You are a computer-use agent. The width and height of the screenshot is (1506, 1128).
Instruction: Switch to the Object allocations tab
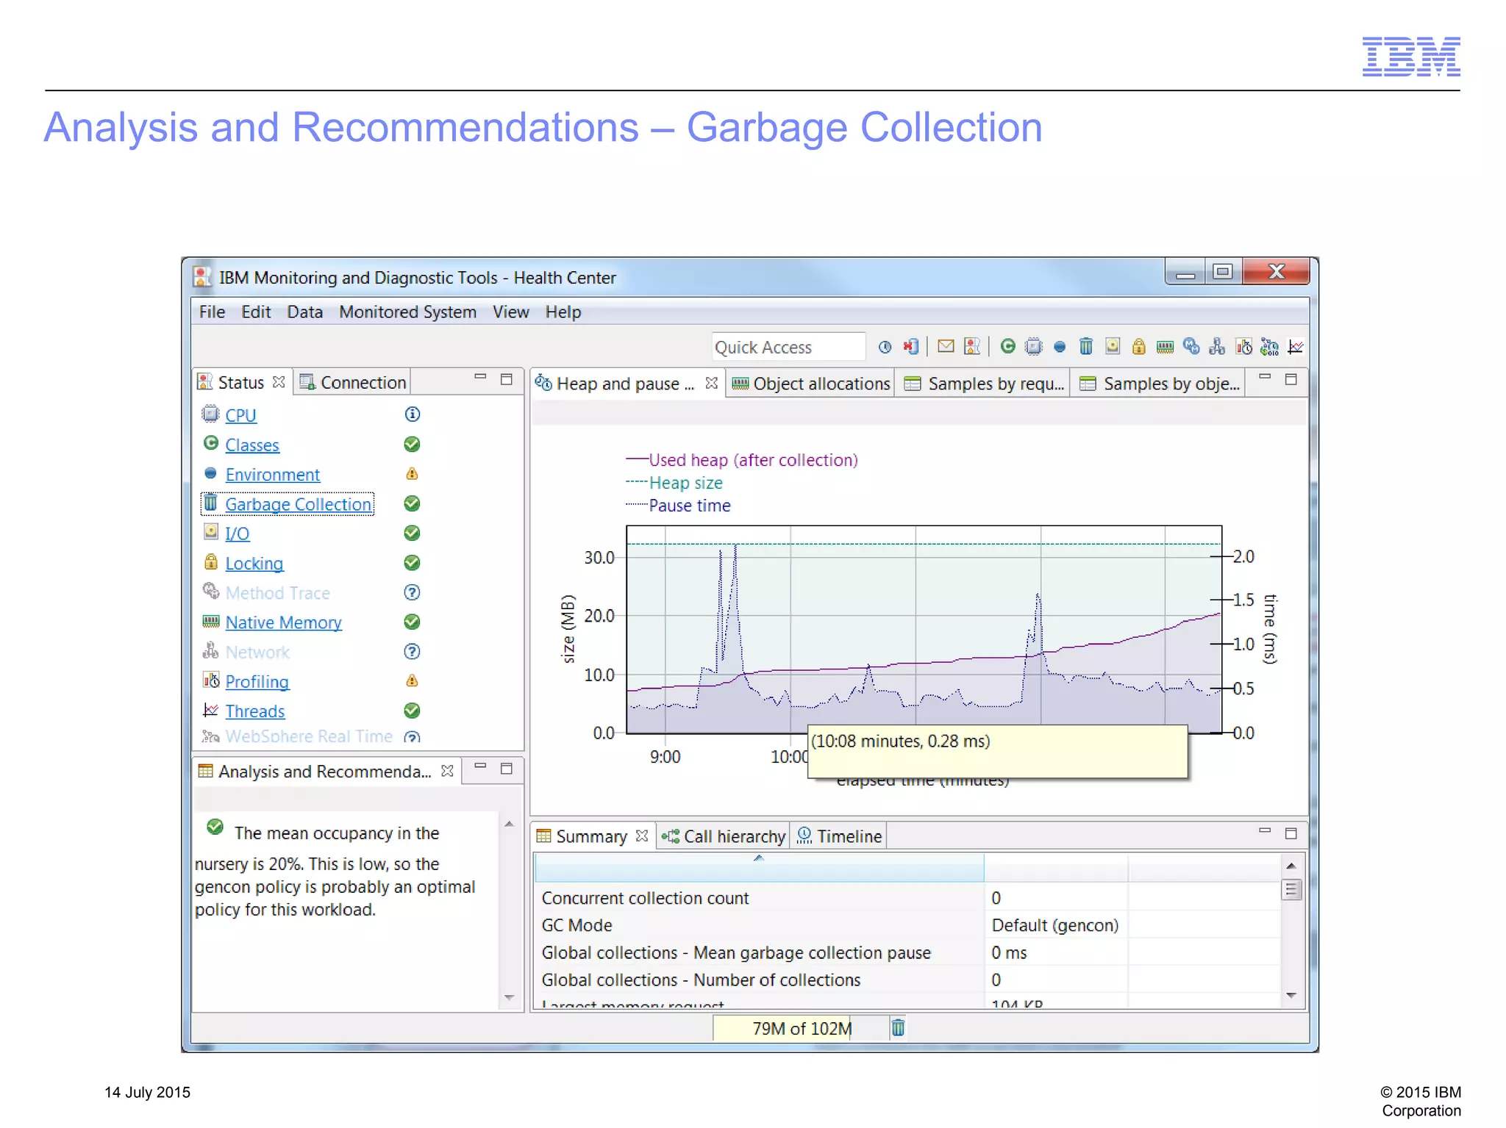pyautogui.click(x=811, y=383)
